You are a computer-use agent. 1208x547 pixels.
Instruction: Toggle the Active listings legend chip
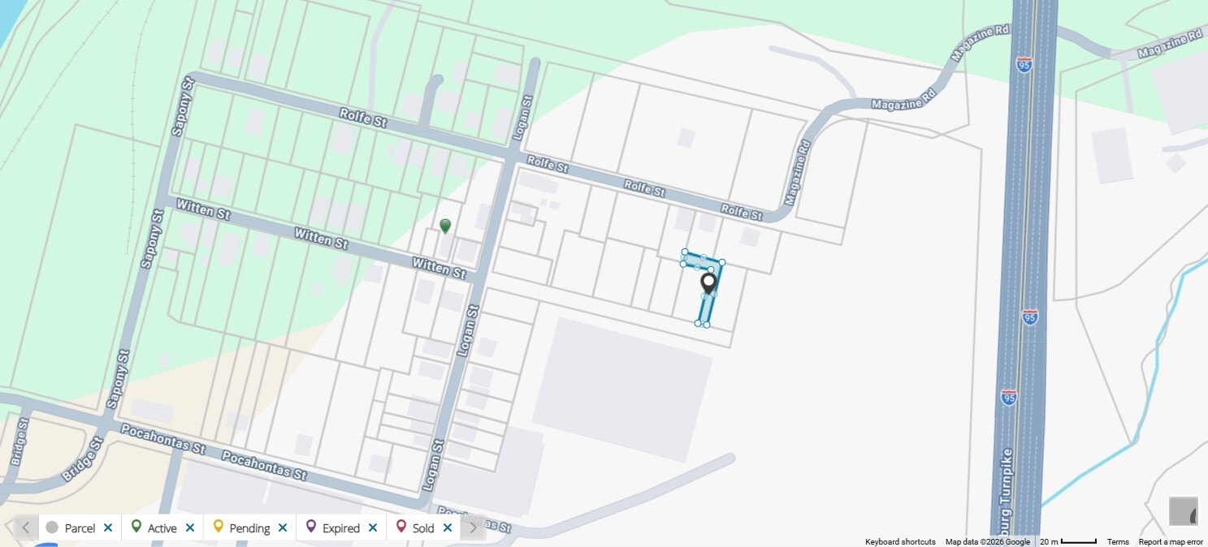pos(154,528)
